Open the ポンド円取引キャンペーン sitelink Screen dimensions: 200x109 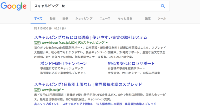(x=63, y=63)
